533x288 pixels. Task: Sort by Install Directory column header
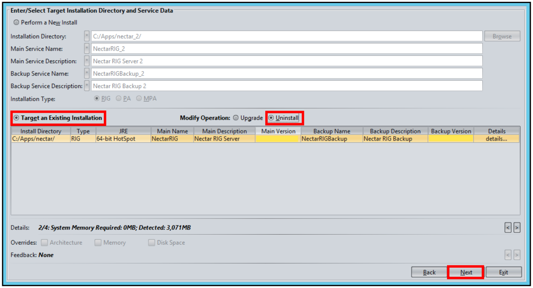(41, 131)
